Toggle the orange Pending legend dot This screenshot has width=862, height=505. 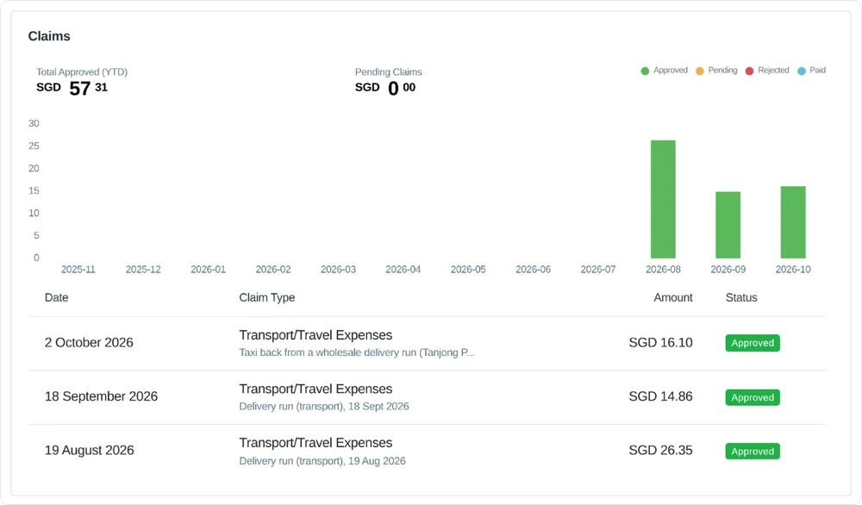pos(700,71)
